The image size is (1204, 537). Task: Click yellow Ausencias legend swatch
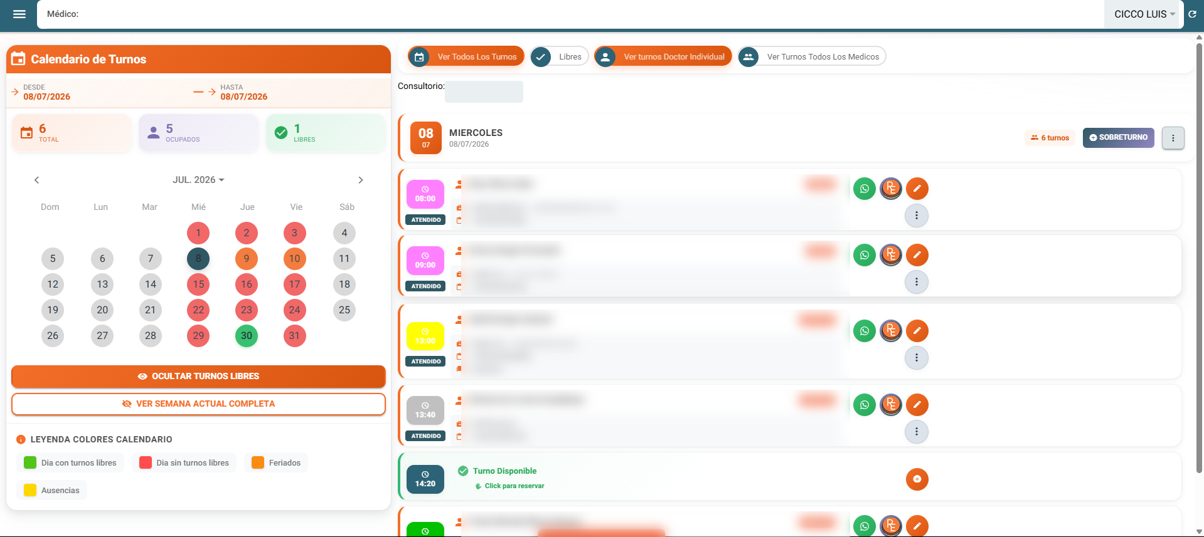(x=29, y=491)
